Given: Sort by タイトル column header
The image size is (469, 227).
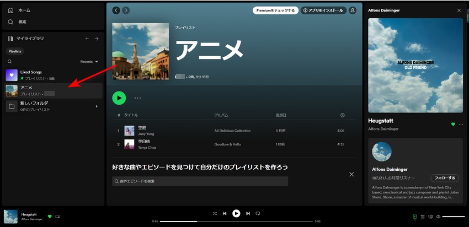Looking at the screenshot, I should coord(131,115).
